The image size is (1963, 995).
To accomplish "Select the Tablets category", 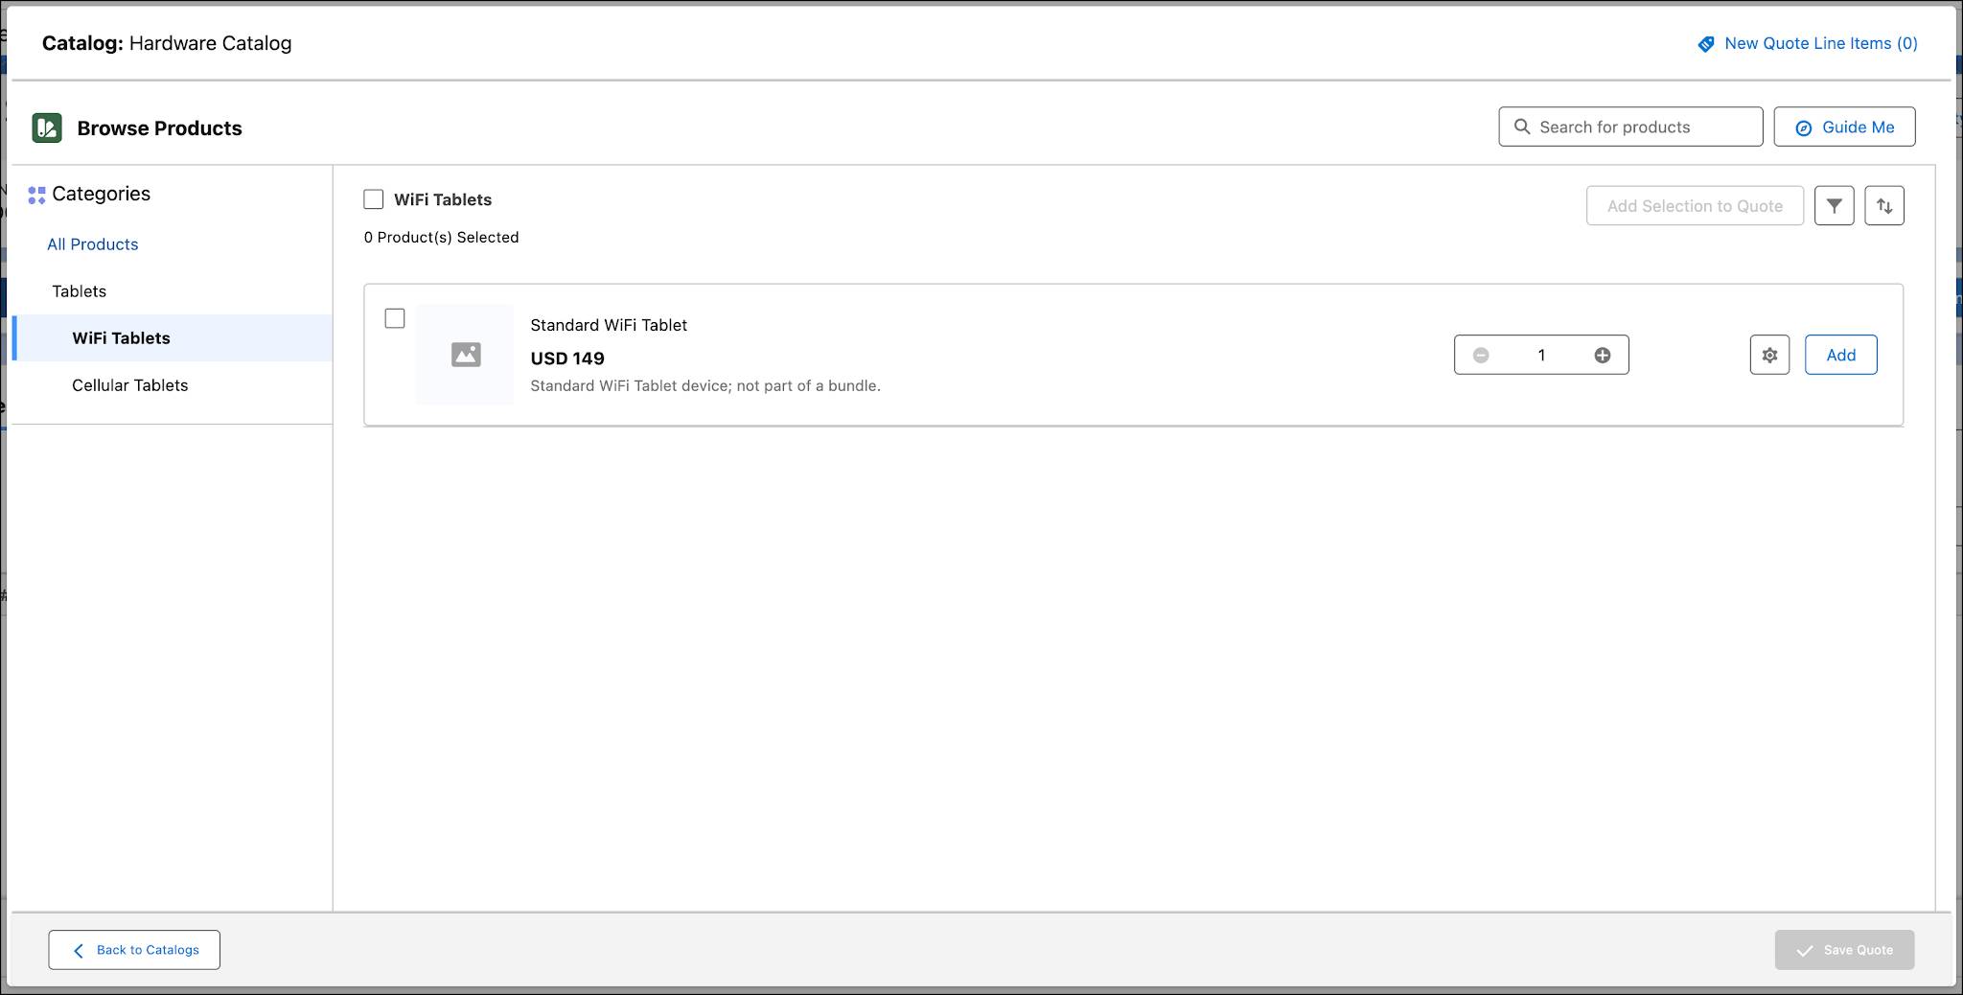I will point(80,291).
